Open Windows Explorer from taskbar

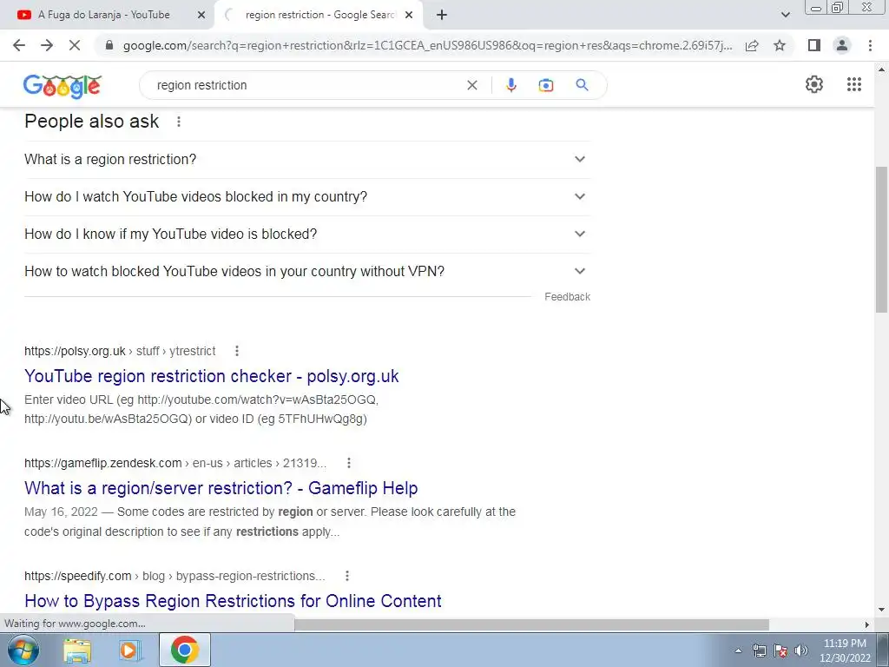(77, 650)
